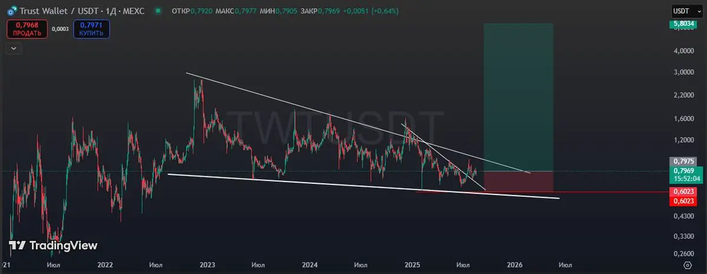Select the green 5,8034 target price label

(683, 23)
